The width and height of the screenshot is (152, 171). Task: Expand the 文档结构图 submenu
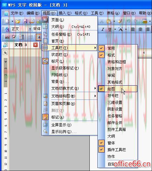(x=70, y=96)
